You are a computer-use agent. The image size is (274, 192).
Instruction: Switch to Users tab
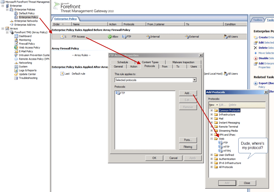click(x=194, y=67)
